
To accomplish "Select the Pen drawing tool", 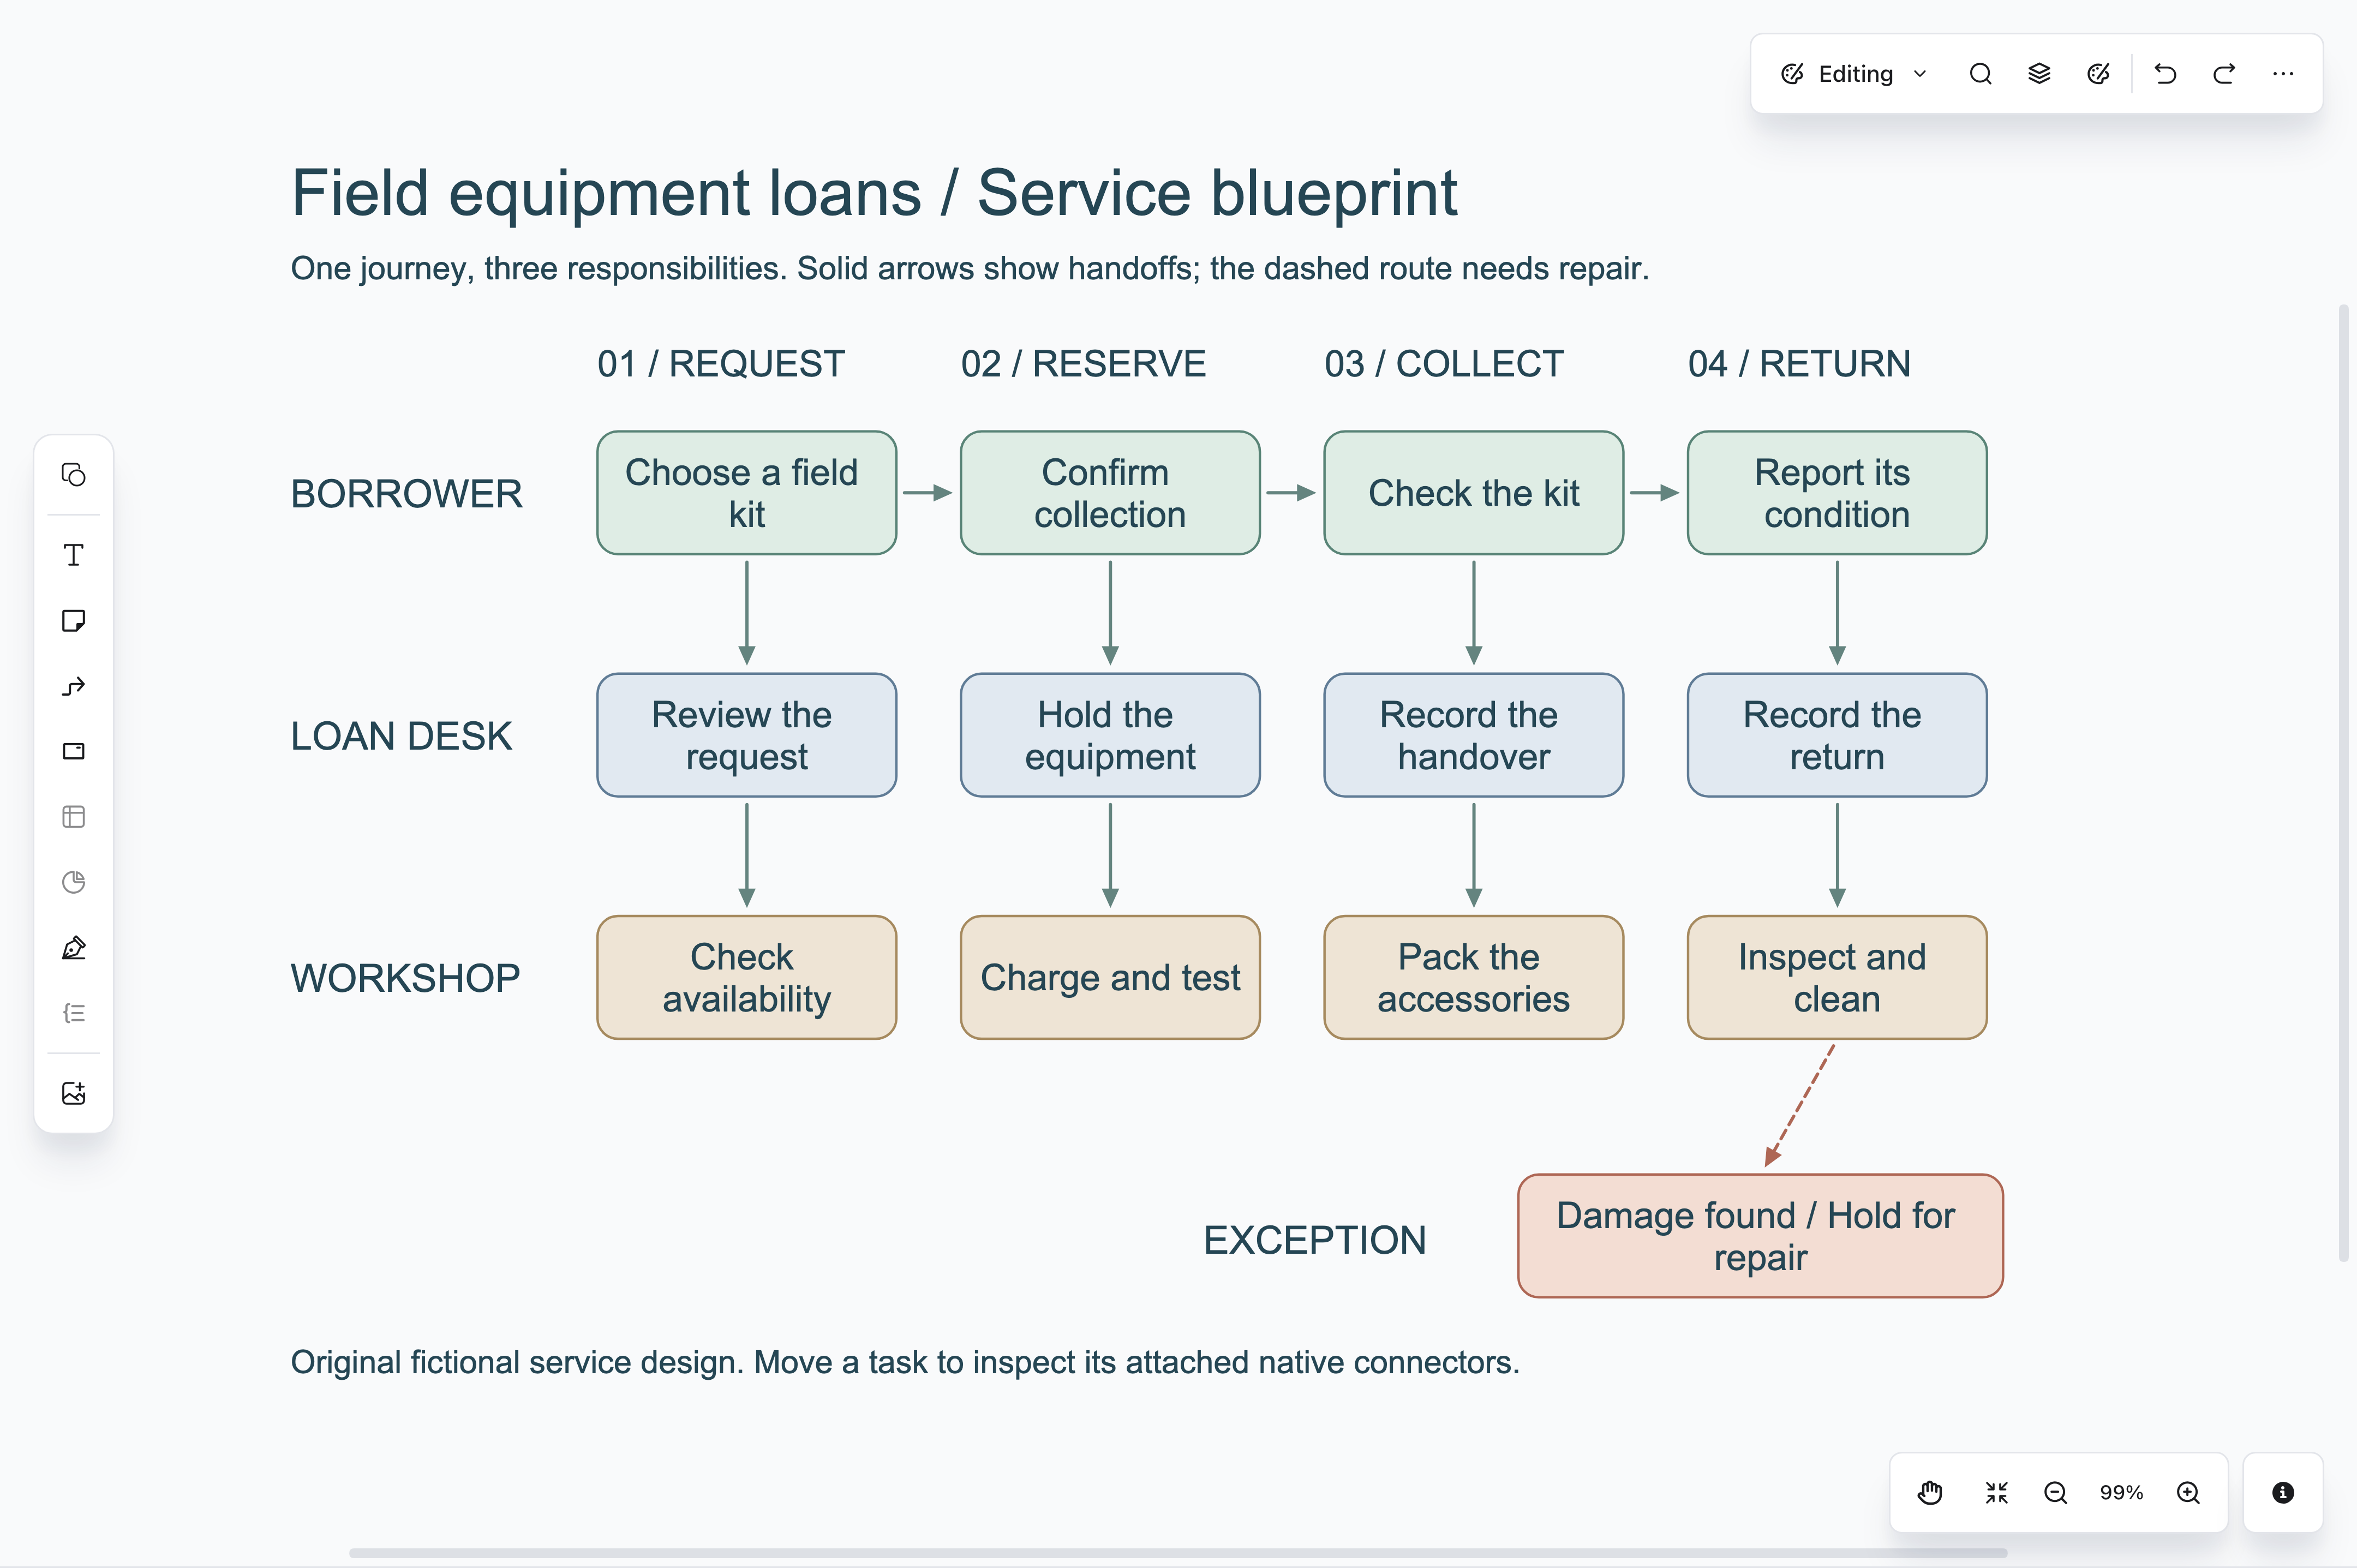I will point(73,948).
